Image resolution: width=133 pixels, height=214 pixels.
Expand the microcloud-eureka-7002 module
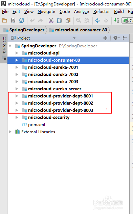(17, 74)
